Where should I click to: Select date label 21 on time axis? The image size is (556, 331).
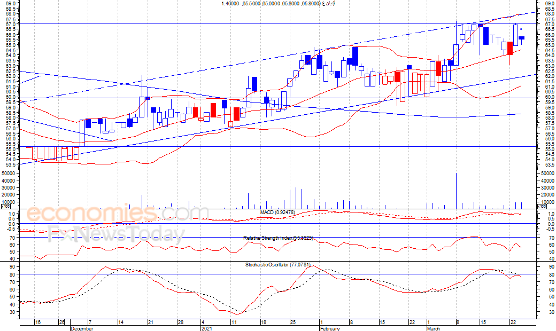click(151, 322)
